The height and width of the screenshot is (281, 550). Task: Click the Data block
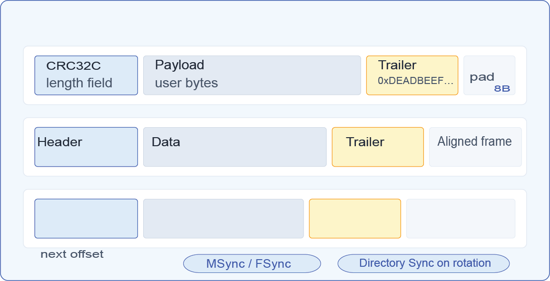pyautogui.click(x=235, y=147)
